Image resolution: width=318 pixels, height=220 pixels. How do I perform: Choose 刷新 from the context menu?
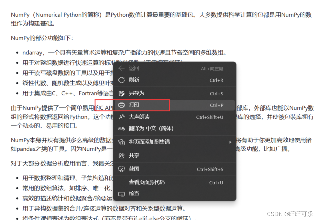click(175, 80)
